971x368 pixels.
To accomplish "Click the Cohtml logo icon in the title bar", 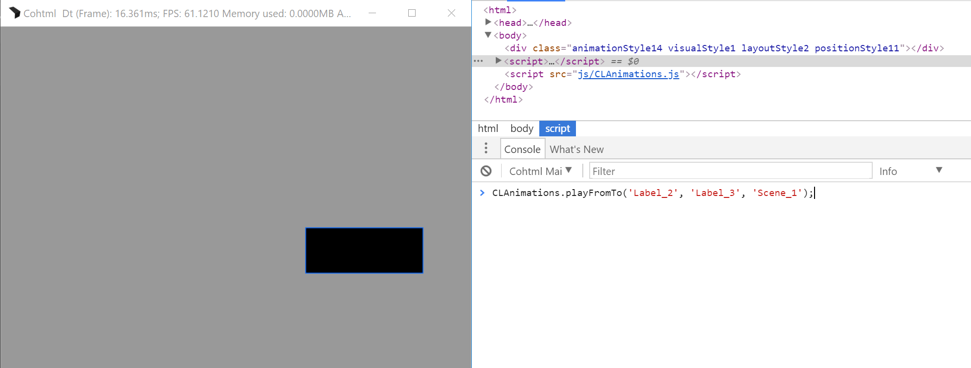I will (x=15, y=13).
